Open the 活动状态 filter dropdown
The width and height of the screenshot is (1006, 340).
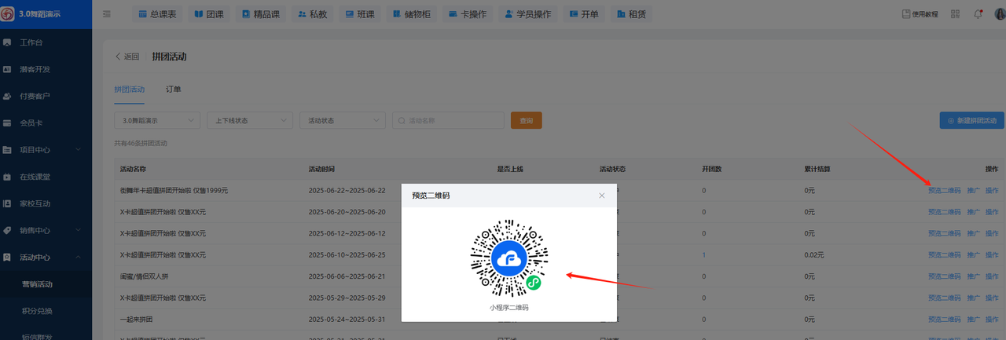click(342, 121)
